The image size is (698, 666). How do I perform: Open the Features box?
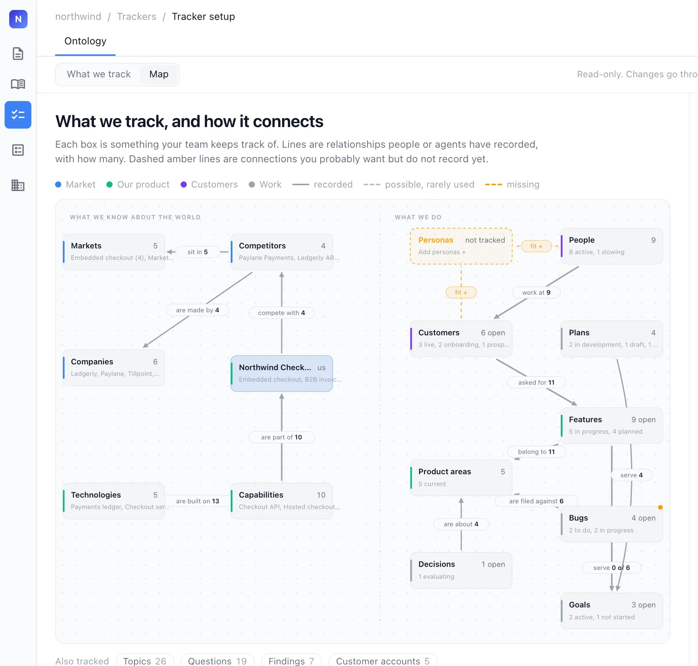pyautogui.click(x=612, y=426)
